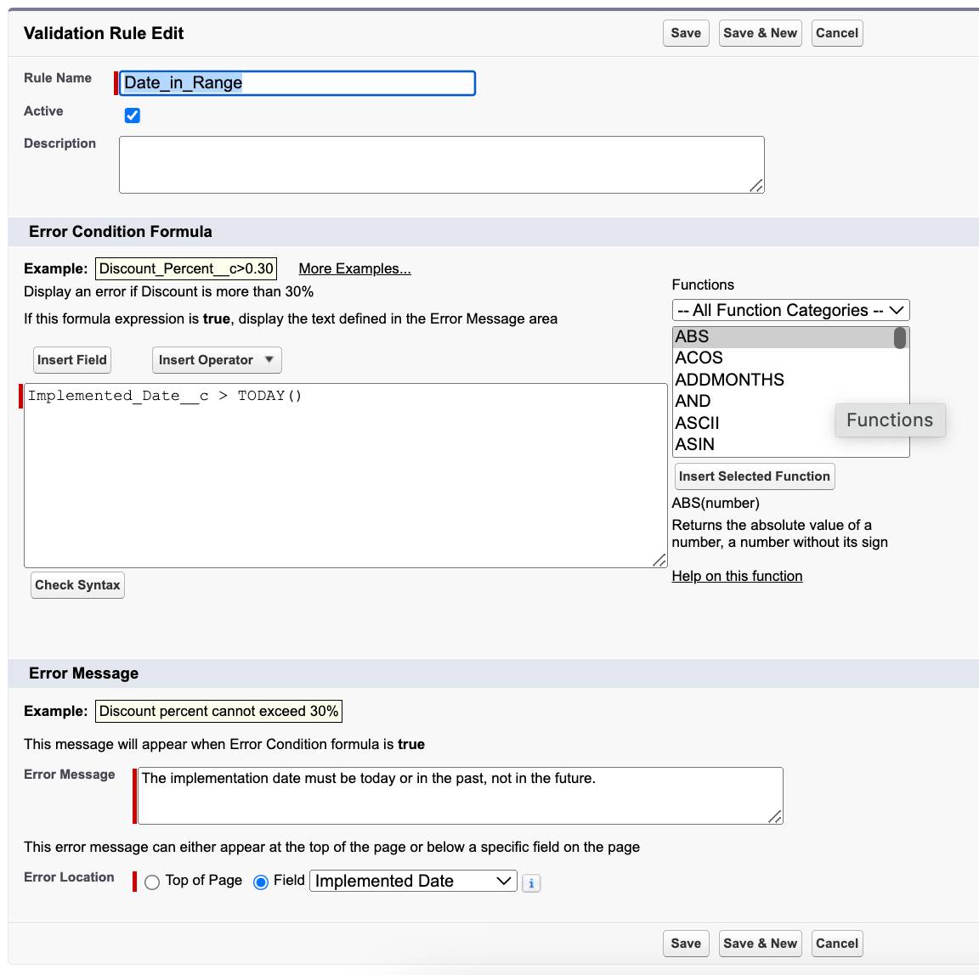
Task: Open the Insert Operator dropdown
Action: tap(217, 360)
